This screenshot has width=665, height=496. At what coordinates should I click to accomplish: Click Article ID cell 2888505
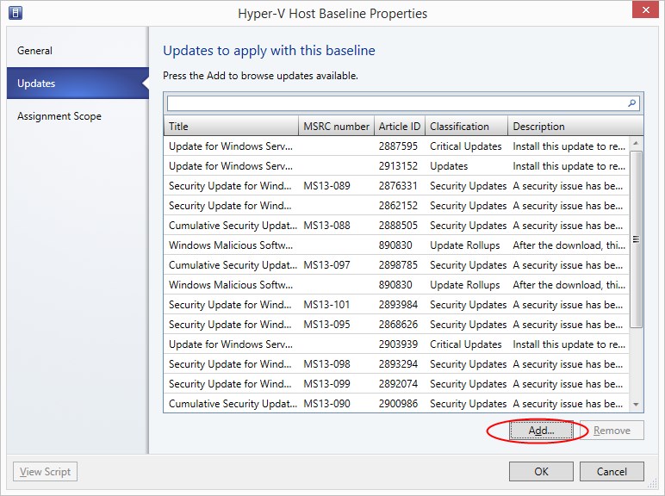coord(398,225)
